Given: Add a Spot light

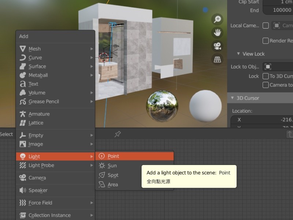Looking at the screenshot, I should tap(113, 175).
